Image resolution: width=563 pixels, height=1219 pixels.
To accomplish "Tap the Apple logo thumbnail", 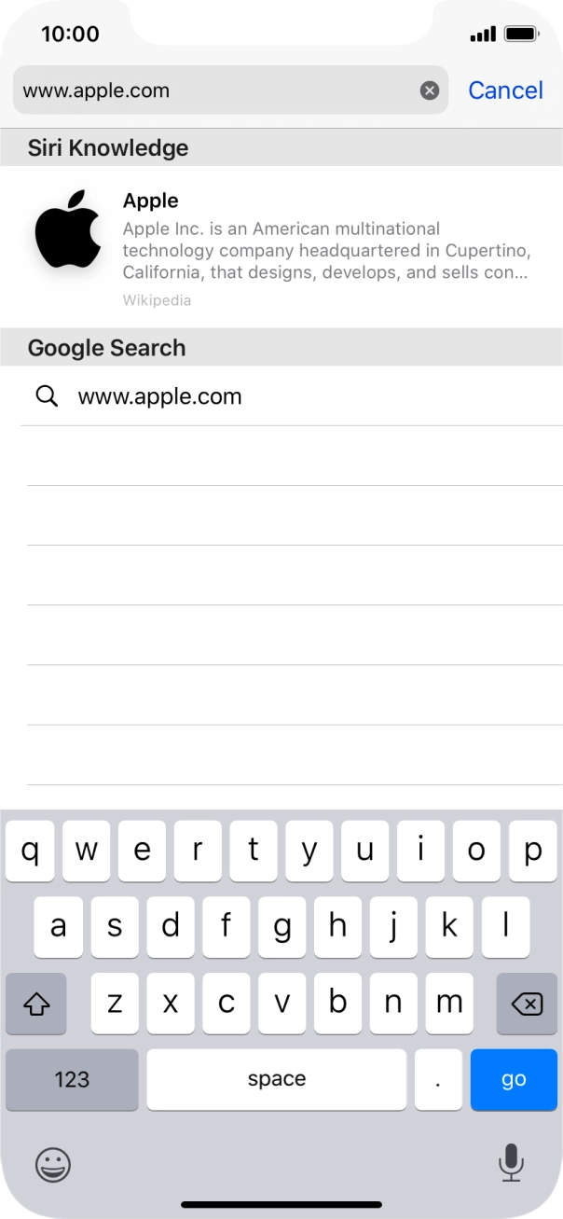I will [x=67, y=232].
